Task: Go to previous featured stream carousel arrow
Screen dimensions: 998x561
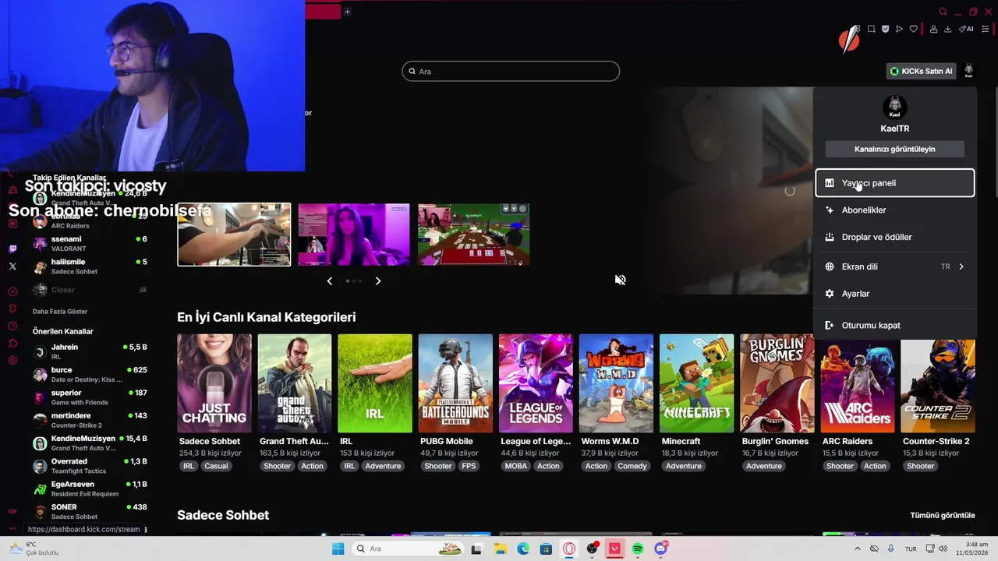Action: tap(329, 280)
